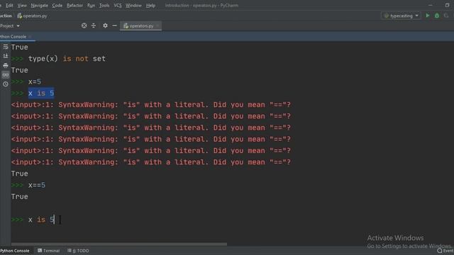Click last SyntaxWarning message line

pos(151,162)
